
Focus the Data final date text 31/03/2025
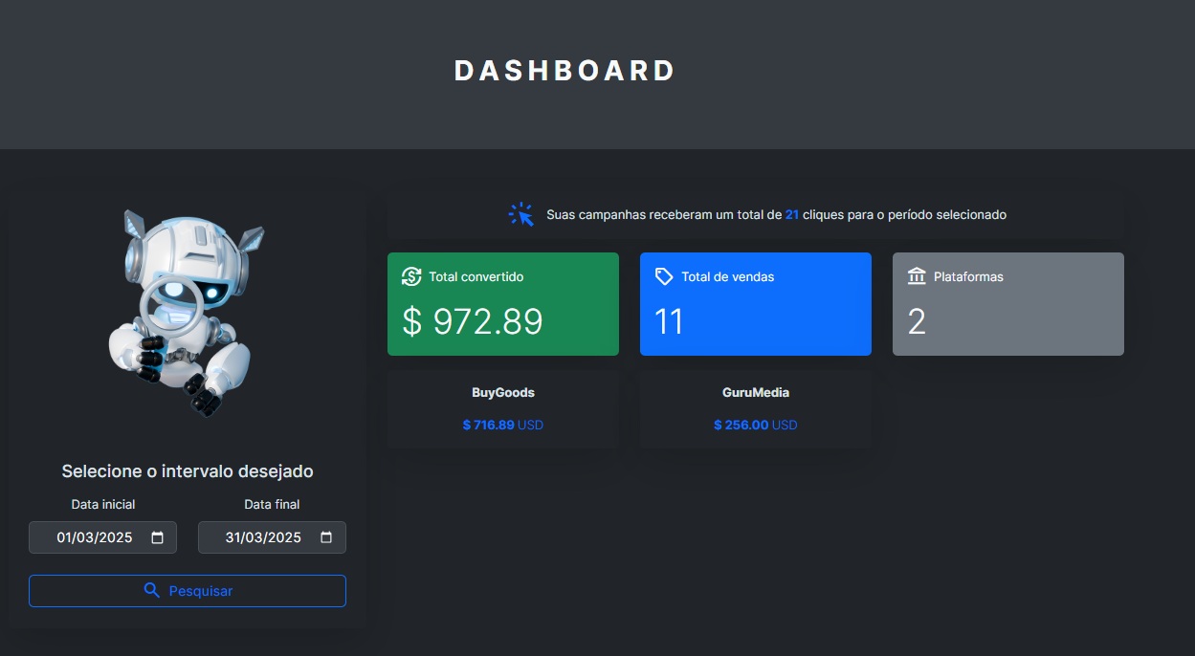coord(263,537)
